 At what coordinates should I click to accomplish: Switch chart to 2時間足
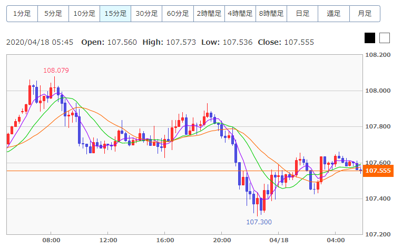[x=209, y=14]
